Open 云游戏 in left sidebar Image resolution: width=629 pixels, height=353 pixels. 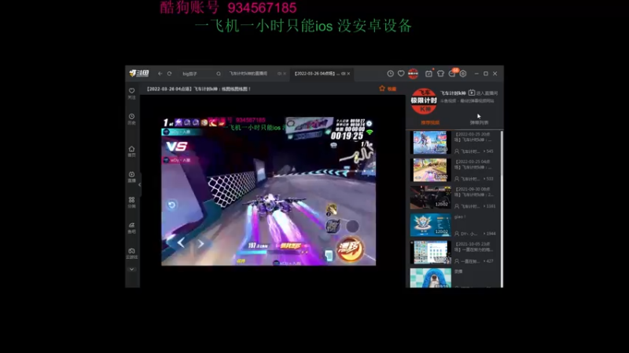[131, 253]
